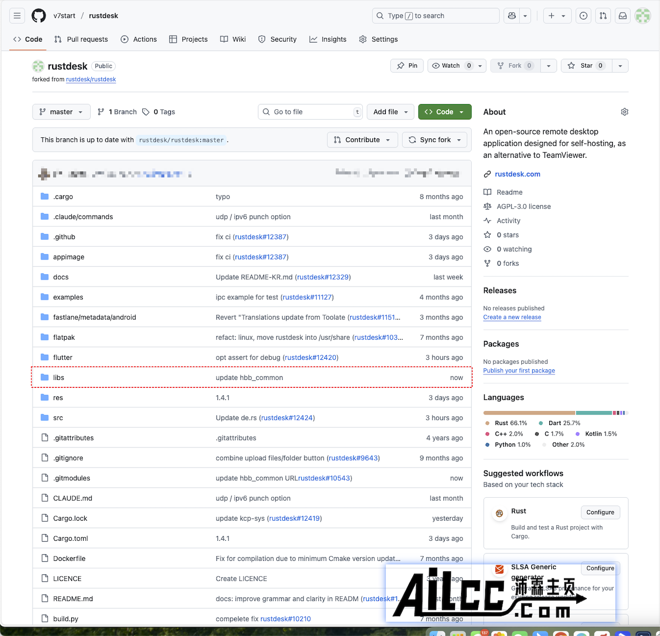Open dropdown next to Copilot icon
This screenshot has width=660, height=636.
(525, 16)
